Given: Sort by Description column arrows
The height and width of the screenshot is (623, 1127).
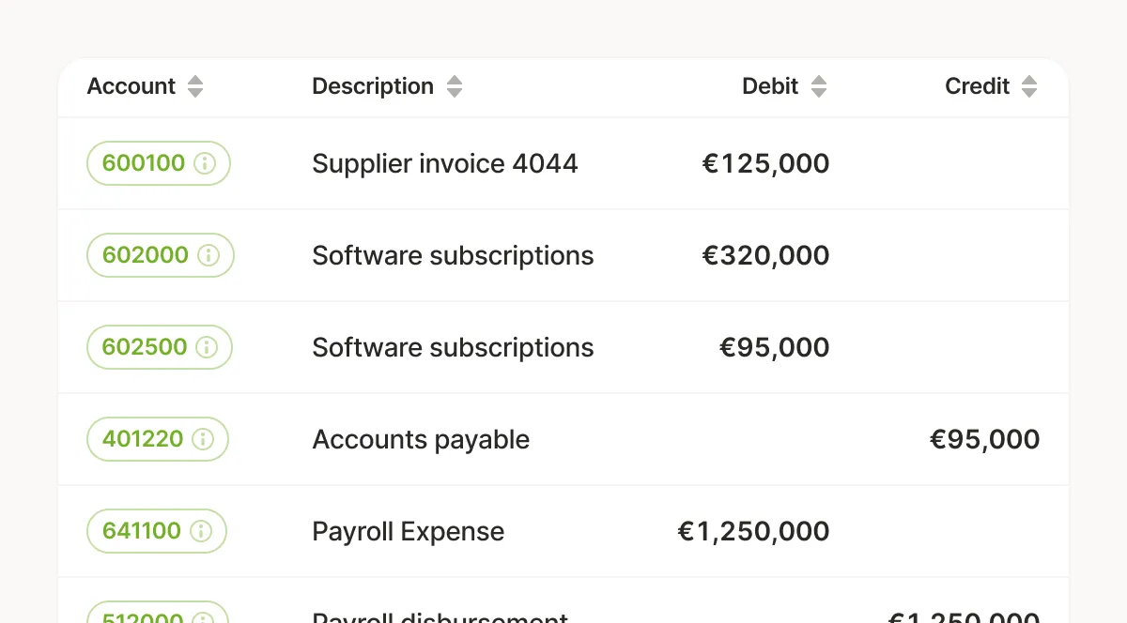Looking at the screenshot, I should (x=455, y=86).
